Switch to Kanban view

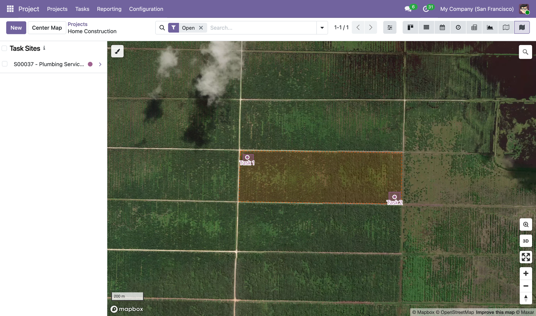(x=410, y=27)
